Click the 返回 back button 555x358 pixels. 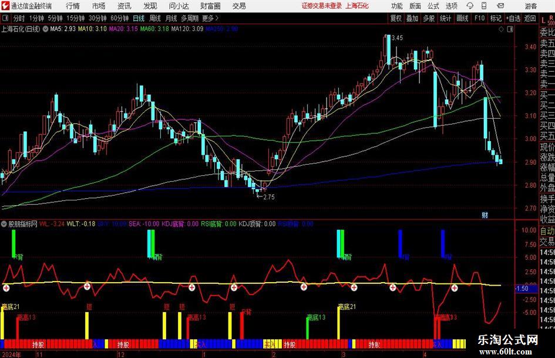point(530,18)
